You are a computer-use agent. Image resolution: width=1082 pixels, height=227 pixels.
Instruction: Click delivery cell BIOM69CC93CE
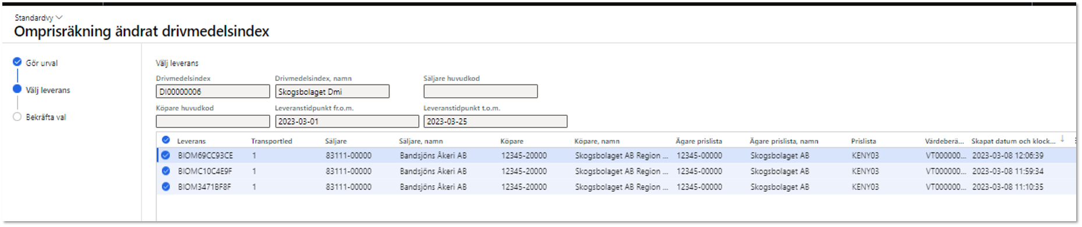click(205, 155)
